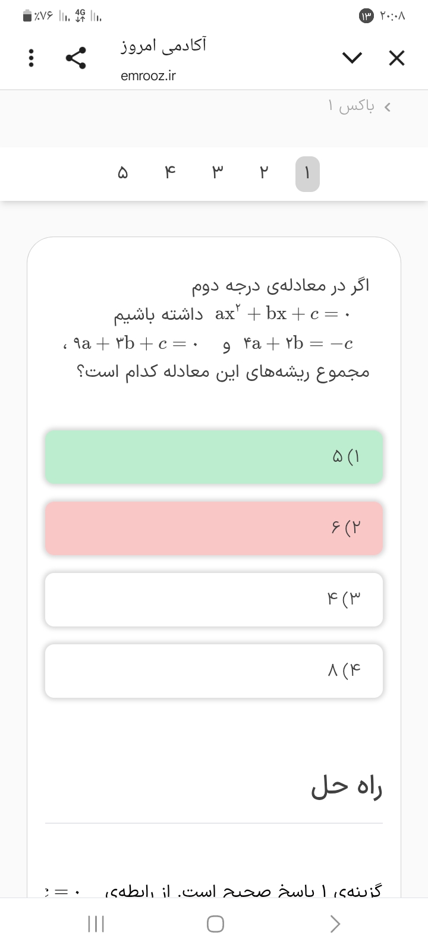
Task: Expand the باکس ۱ breadcrumb chevron
Action: [x=388, y=107]
